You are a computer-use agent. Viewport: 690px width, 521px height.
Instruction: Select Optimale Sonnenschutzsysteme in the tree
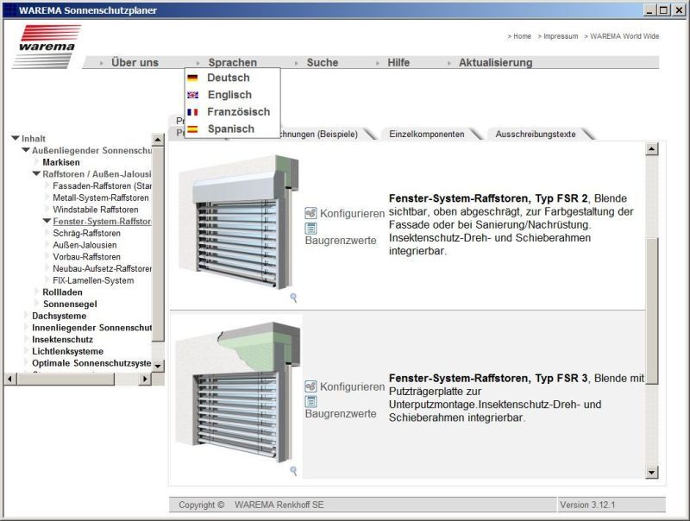pos(91,363)
